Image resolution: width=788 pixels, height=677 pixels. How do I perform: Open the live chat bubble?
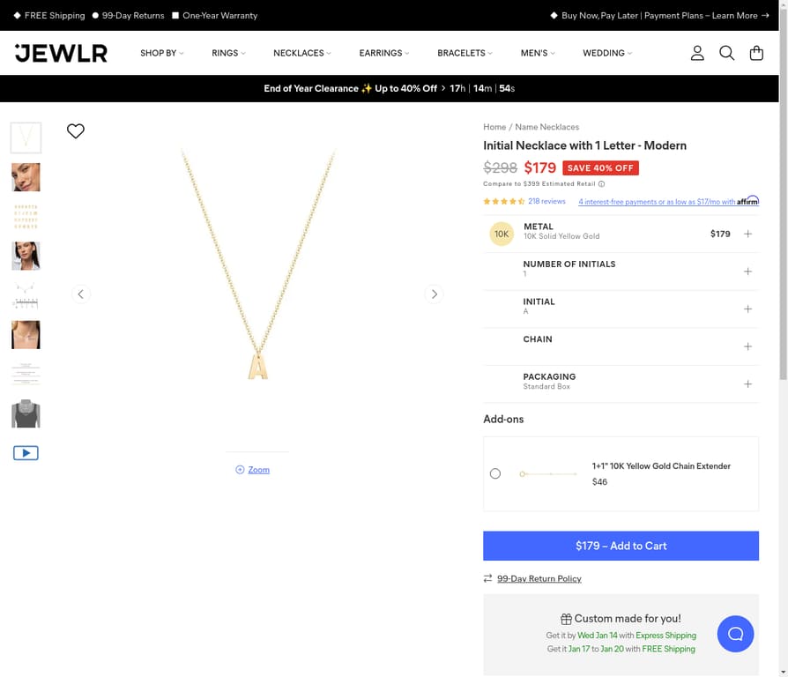tap(735, 634)
